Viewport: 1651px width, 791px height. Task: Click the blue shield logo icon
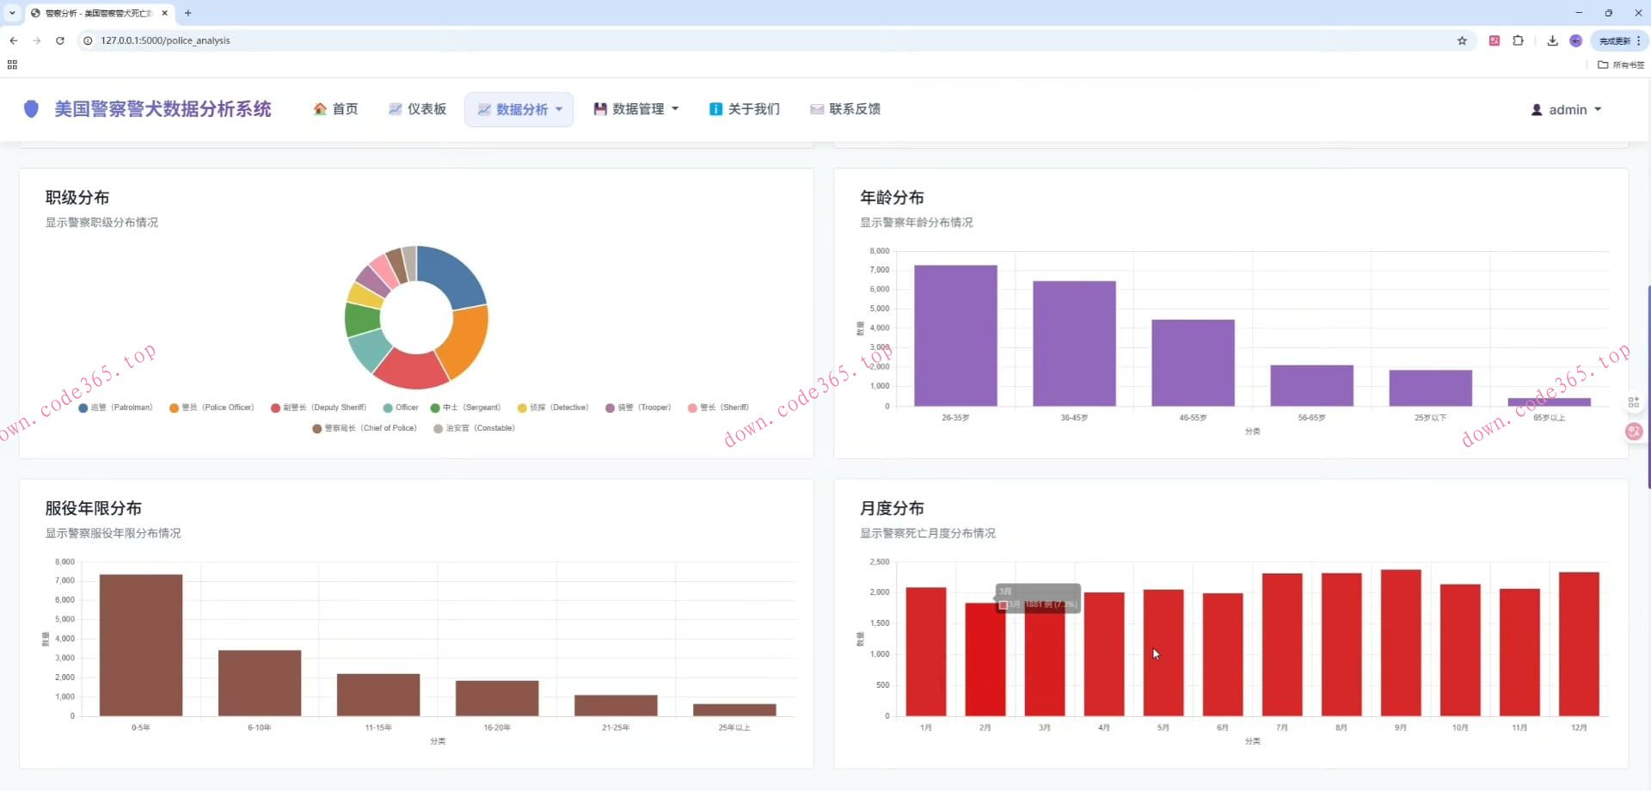coord(31,109)
